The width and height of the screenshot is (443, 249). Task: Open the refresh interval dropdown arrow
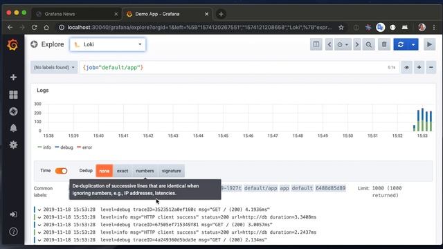tap(413, 44)
